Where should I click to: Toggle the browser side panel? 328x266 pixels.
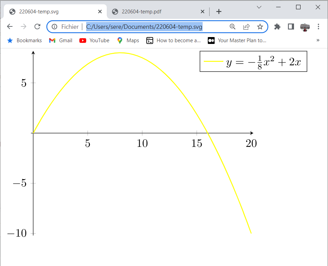pos(291,27)
